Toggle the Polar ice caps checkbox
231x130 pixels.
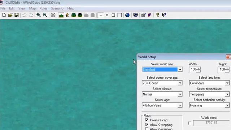pos(147,120)
